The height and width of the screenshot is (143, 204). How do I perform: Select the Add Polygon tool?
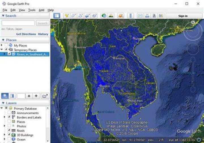73,16
